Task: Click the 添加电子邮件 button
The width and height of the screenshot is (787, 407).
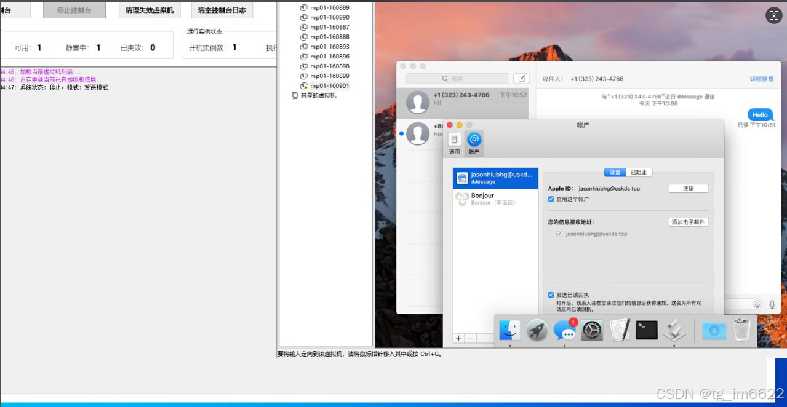Action: (x=688, y=223)
